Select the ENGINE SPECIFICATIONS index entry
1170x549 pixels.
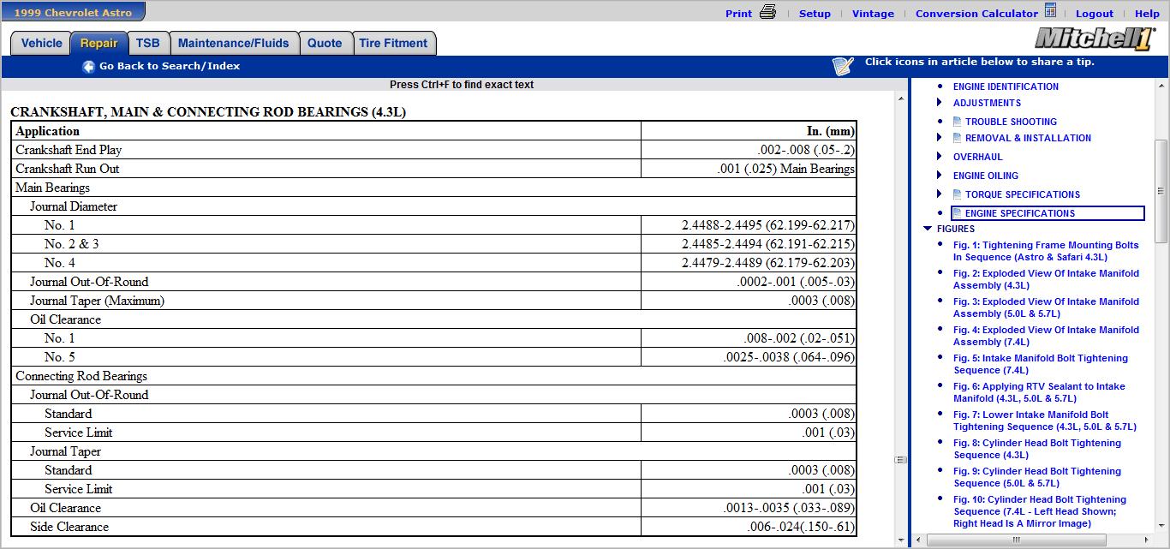pos(1048,213)
